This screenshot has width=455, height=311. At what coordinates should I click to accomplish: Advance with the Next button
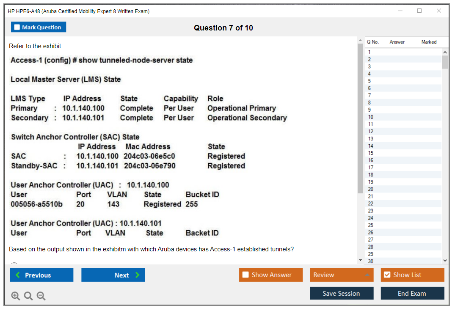pos(113,275)
